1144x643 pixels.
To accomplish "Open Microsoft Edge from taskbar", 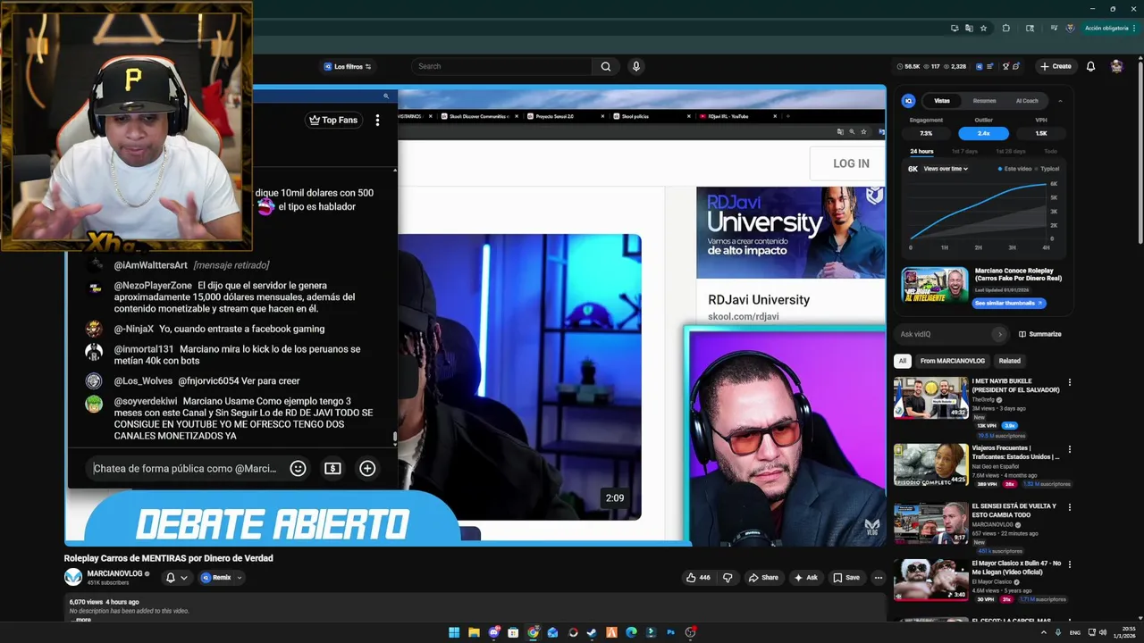I will tap(631, 632).
